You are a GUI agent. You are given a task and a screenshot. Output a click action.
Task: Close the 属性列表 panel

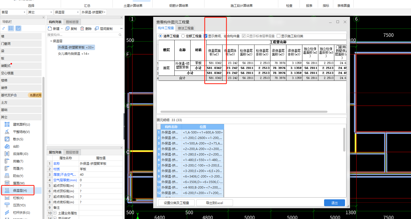pyautogui.click(x=121, y=148)
